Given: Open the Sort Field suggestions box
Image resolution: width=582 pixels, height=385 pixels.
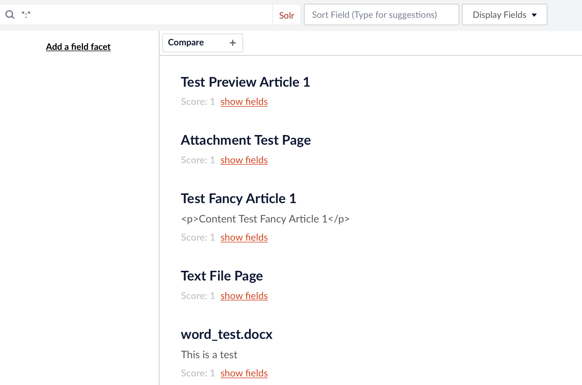Looking at the screenshot, I should coord(381,15).
